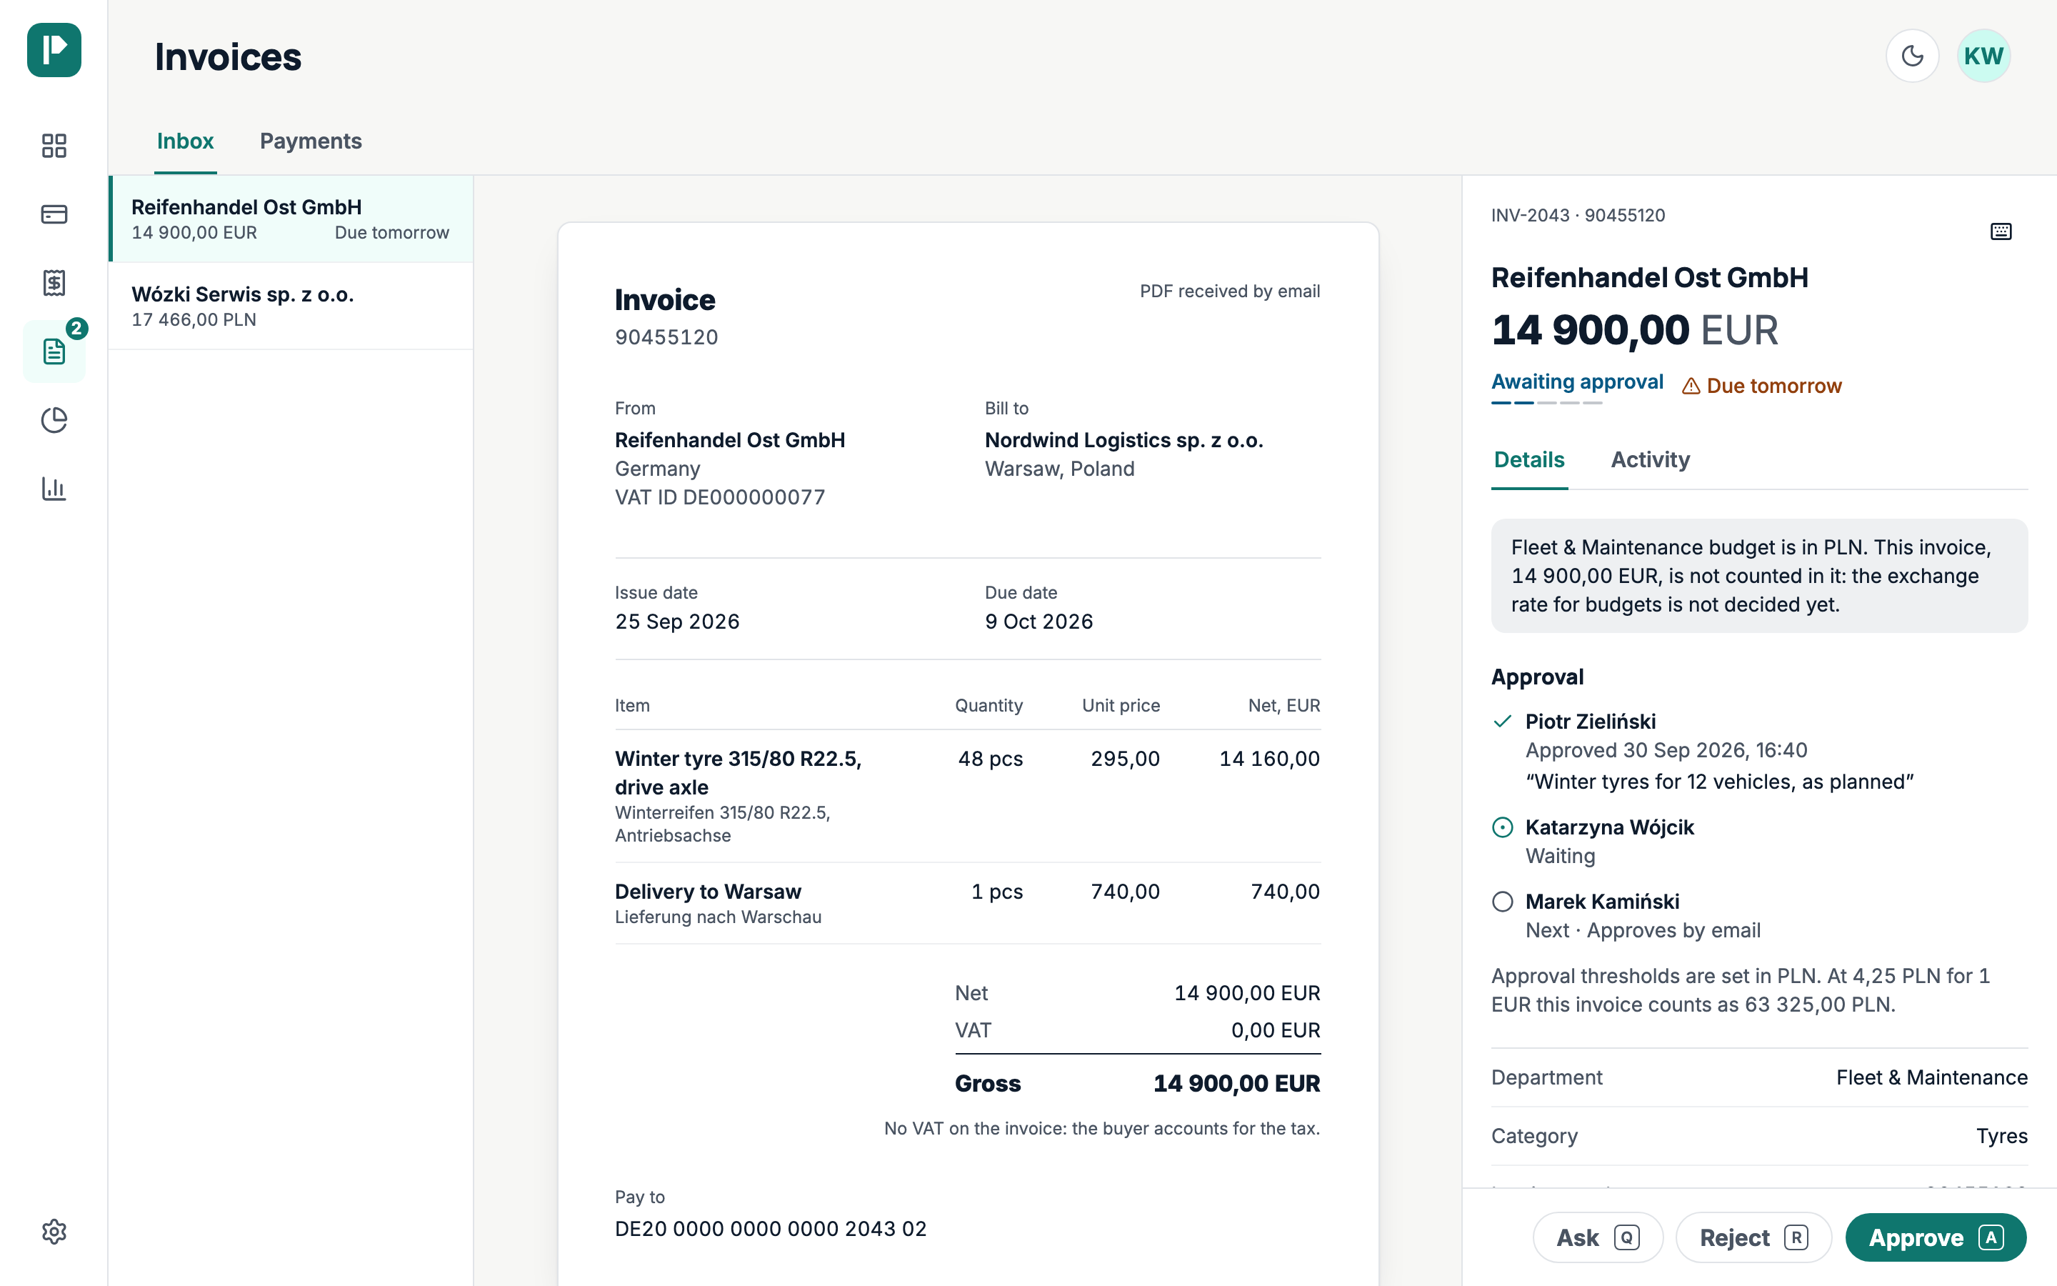Click net amount 14 160,00

[1270, 759]
